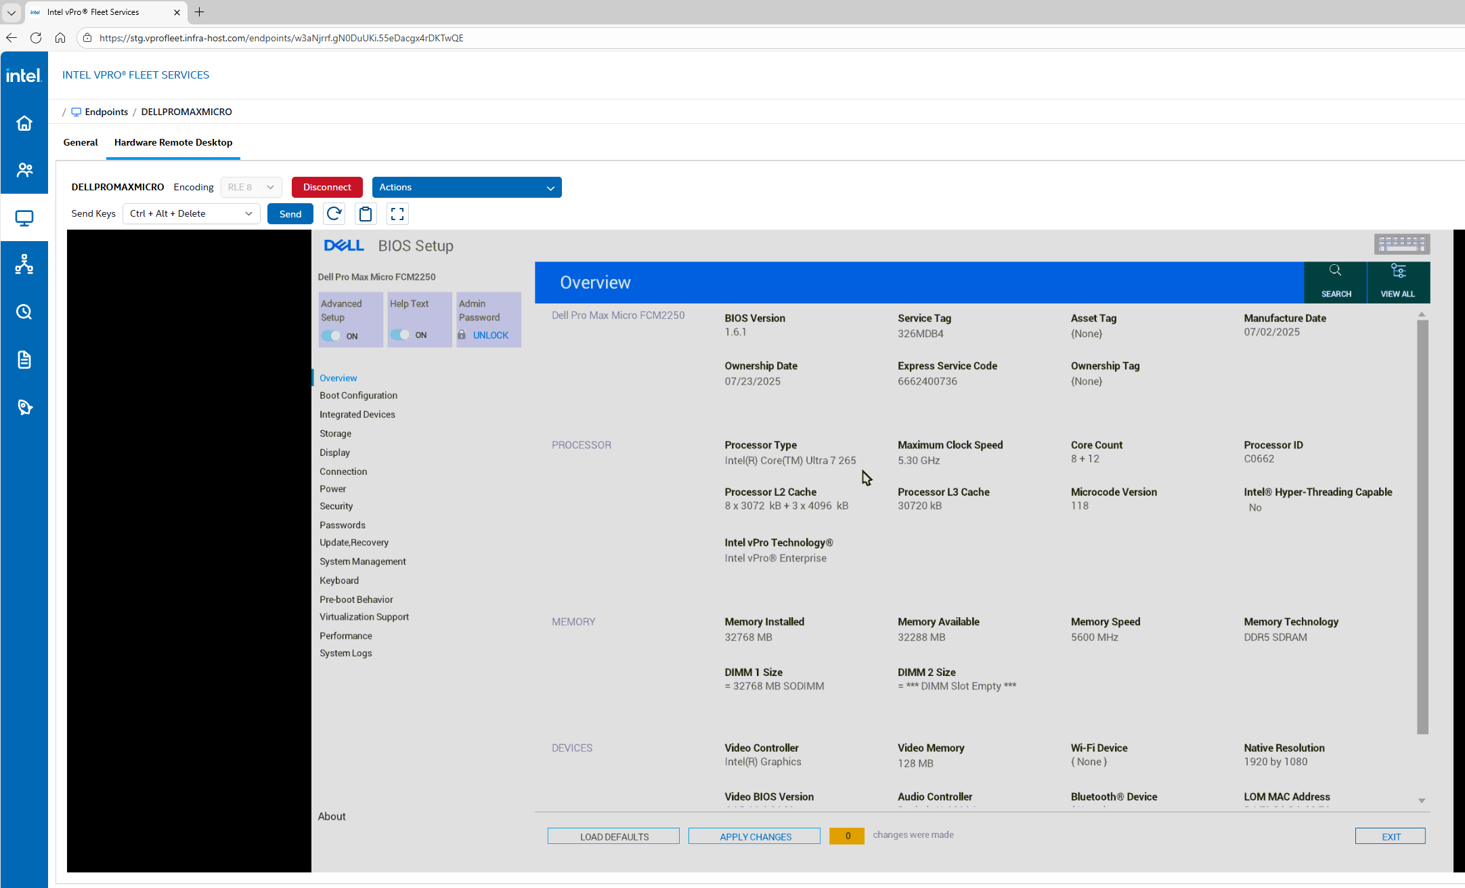
Task: Open Passwords in BIOS menu
Action: pos(342,525)
